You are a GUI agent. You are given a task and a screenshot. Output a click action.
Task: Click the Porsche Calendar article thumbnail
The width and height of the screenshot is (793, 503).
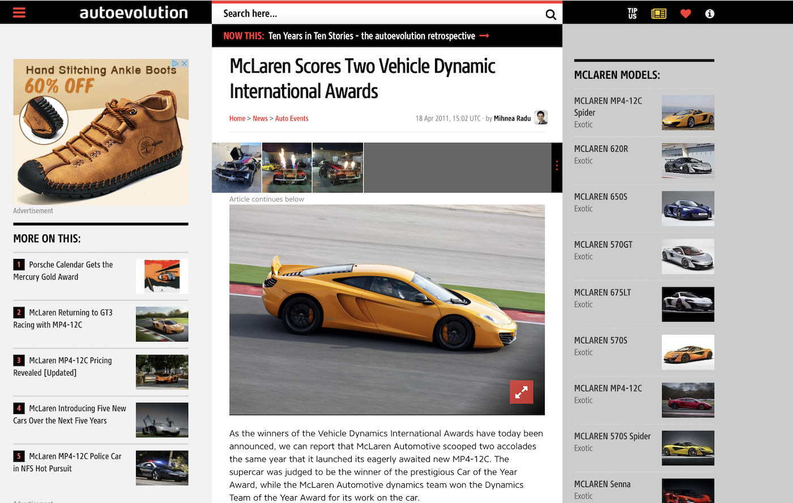click(162, 276)
